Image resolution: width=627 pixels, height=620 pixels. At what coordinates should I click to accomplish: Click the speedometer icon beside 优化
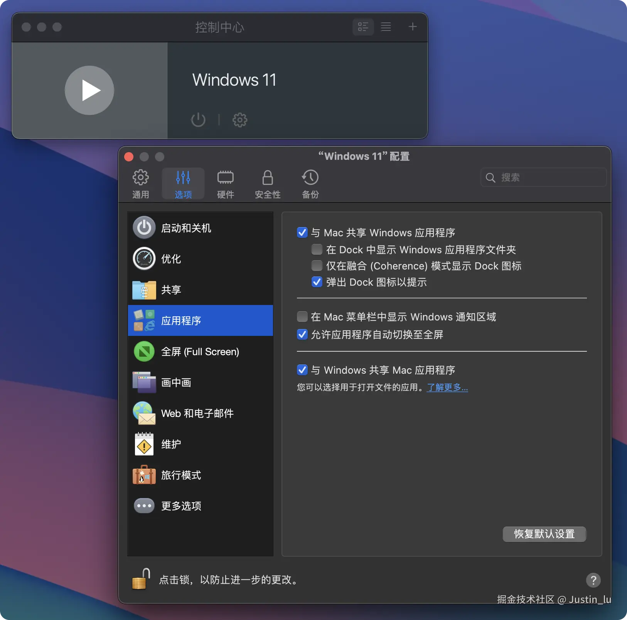(144, 259)
